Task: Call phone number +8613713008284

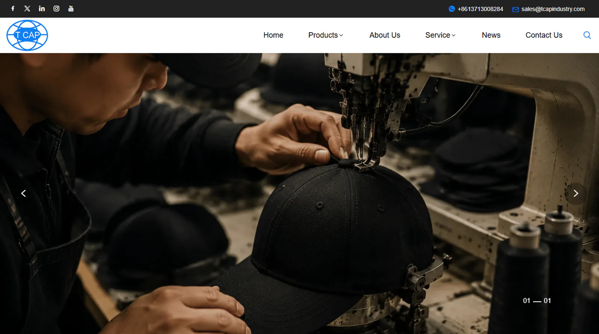Action: [x=480, y=9]
